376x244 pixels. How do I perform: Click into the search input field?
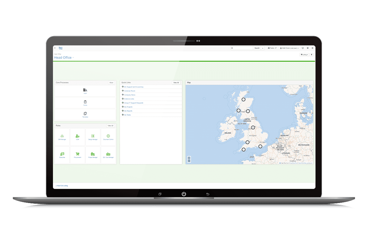[242, 48]
